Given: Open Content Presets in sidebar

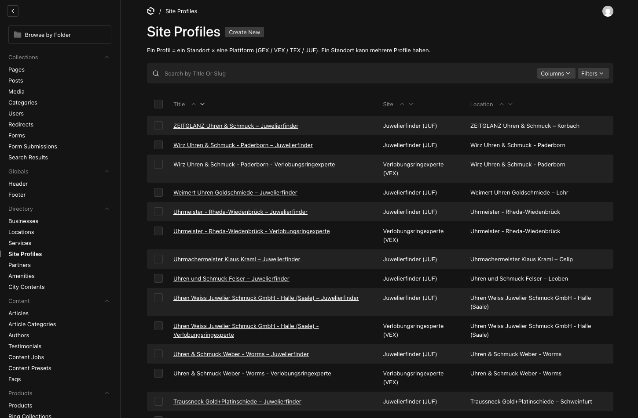Looking at the screenshot, I should 29,368.
